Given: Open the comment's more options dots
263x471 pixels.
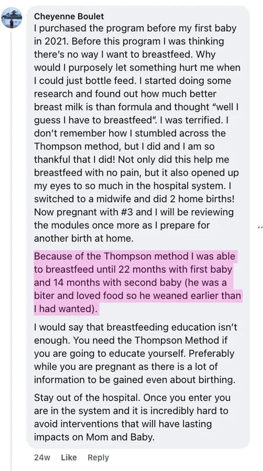Looking at the screenshot, I should click(x=260, y=228).
